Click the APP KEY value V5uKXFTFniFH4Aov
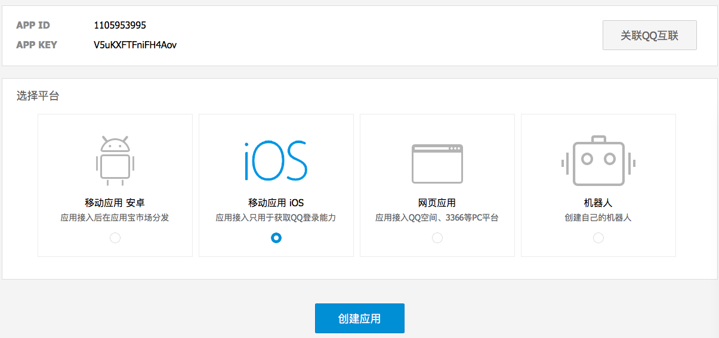This screenshot has width=719, height=338. [135, 45]
